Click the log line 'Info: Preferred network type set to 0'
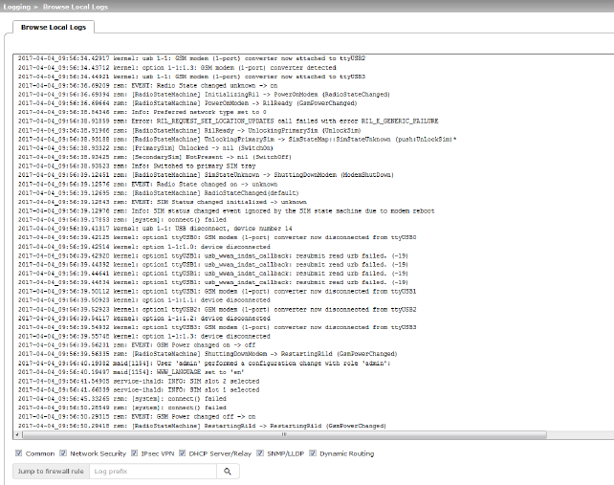This screenshot has width=614, height=485. (143, 112)
